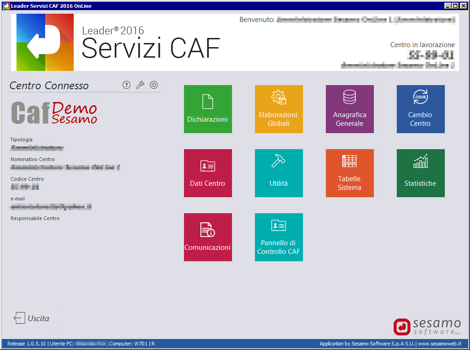This screenshot has width=470, height=350.
Task: Click the Cambio Centro tile
Action: click(421, 109)
